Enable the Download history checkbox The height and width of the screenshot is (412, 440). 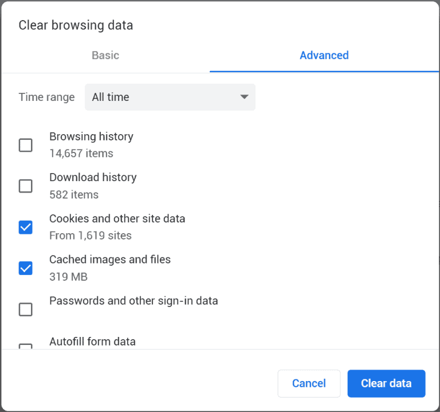[26, 186]
